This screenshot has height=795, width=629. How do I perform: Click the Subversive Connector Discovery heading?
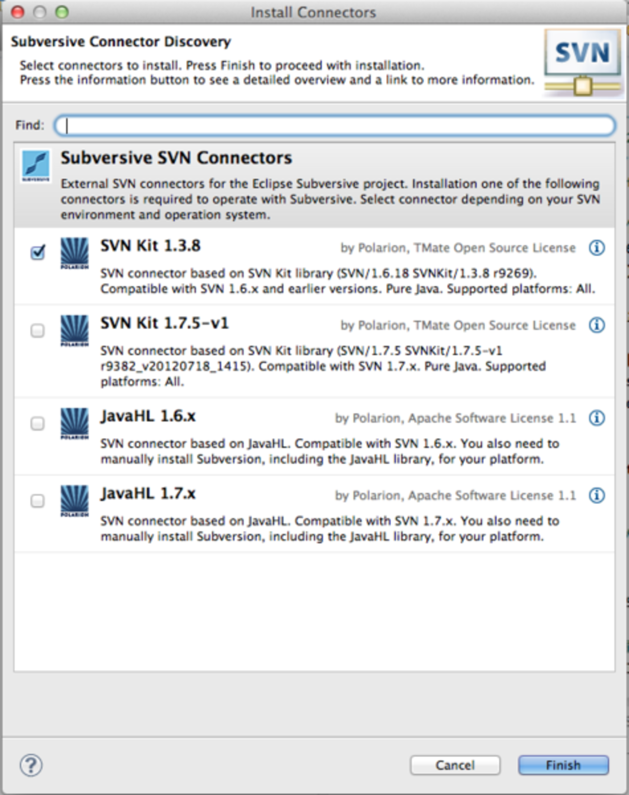click(x=121, y=42)
